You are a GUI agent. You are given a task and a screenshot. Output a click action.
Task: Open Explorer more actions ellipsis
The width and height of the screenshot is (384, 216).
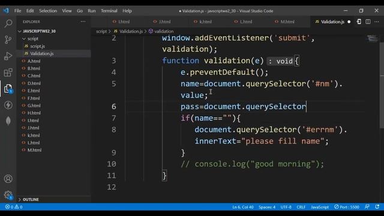point(83,22)
